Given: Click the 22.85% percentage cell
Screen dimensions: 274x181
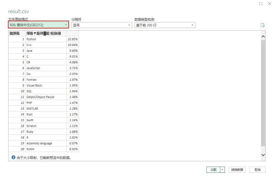Looking at the screenshot, I should click(72, 39).
